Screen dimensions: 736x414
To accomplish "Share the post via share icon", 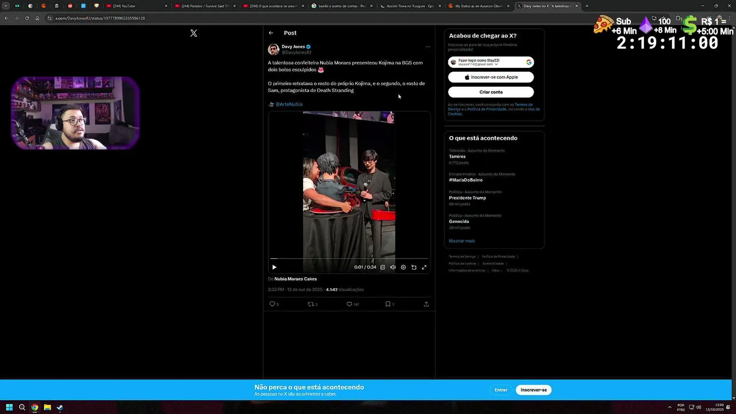I will point(426,304).
